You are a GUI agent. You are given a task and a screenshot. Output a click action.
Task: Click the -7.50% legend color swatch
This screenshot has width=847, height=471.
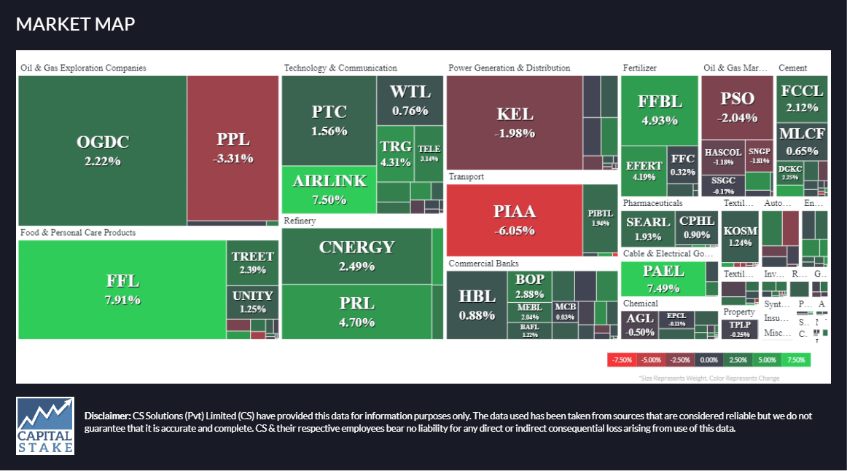coord(622,360)
